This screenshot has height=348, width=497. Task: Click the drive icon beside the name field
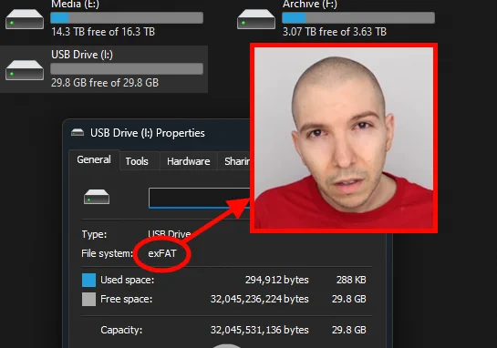click(x=97, y=197)
